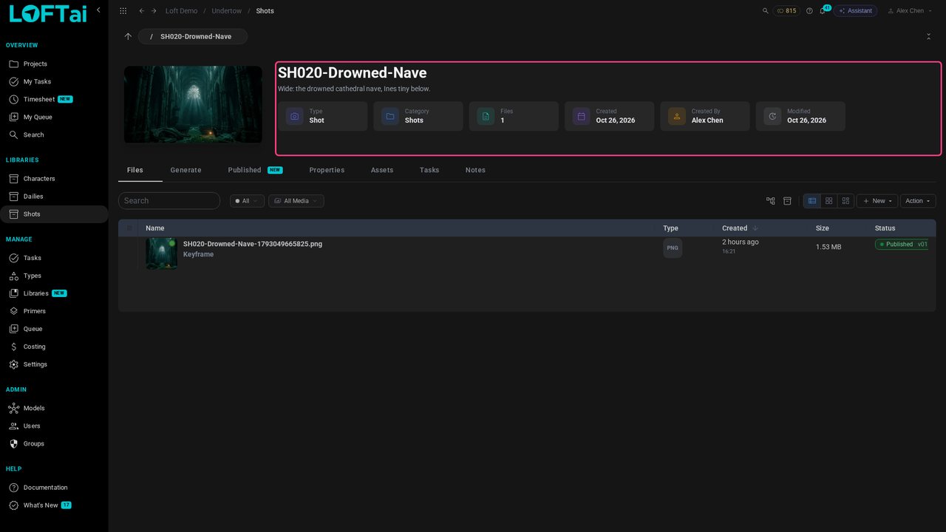Click the 815 credits badge
The width and height of the screenshot is (946, 532).
786,11
